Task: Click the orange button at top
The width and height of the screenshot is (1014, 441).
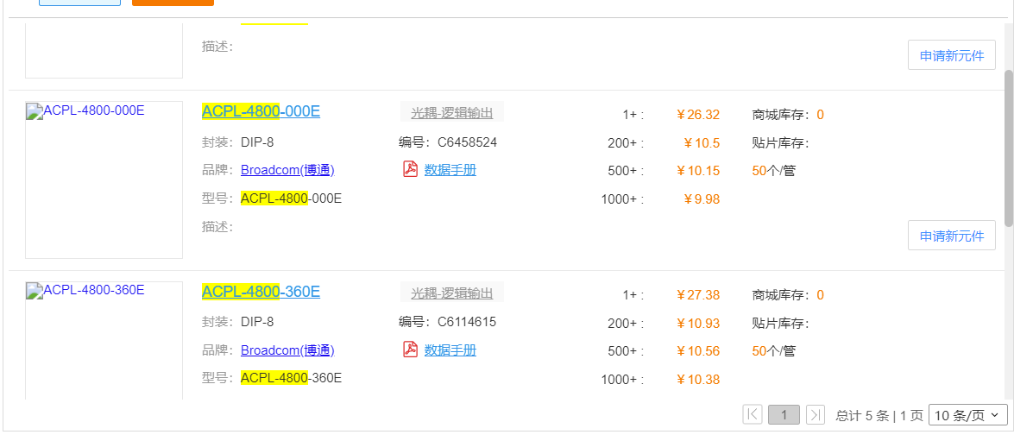Action: (x=173, y=3)
